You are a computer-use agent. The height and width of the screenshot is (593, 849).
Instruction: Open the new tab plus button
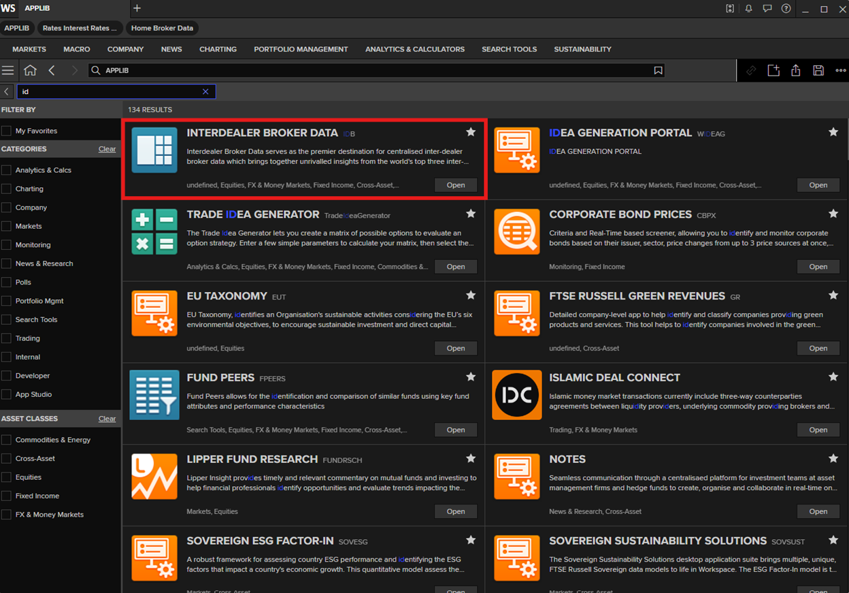(137, 8)
